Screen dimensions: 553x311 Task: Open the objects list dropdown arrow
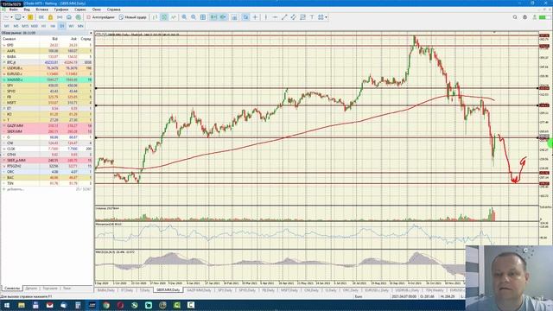(x=327, y=17)
